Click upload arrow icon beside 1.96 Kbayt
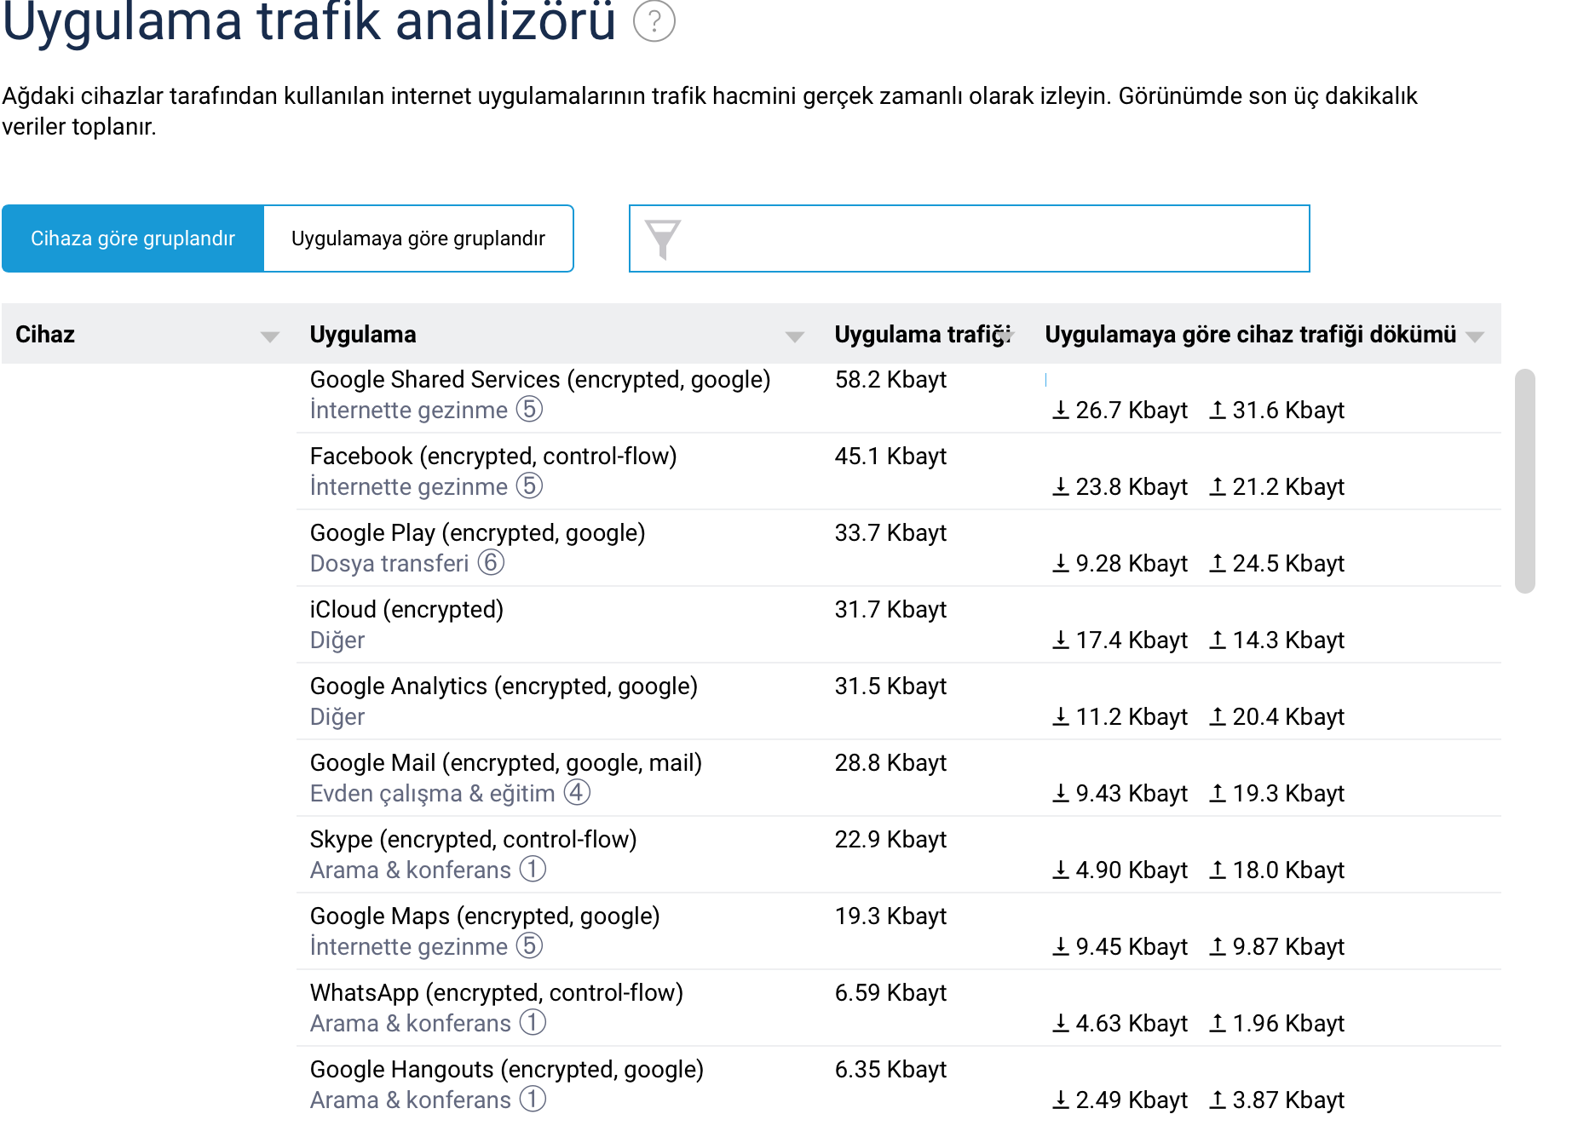The height and width of the screenshot is (1143, 1578). click(x=1218, y=1023)
